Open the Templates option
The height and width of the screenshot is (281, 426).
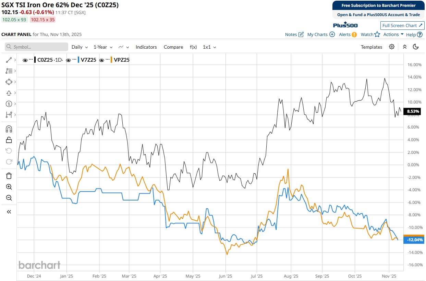coord(371,47)
